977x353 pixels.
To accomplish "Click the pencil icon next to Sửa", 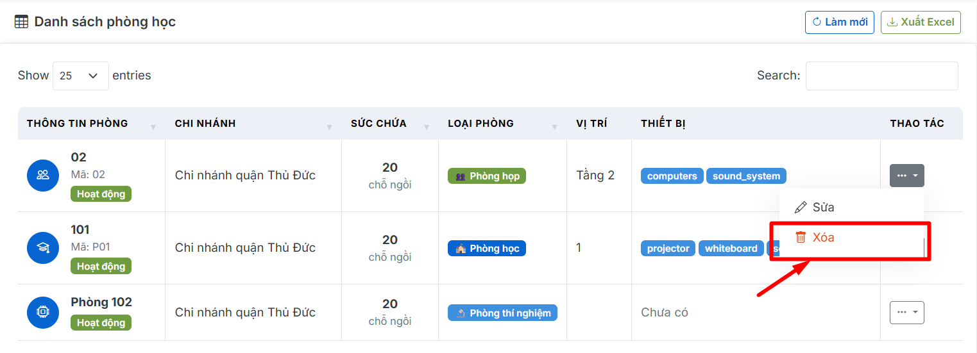I will click(x=800, y=208).
